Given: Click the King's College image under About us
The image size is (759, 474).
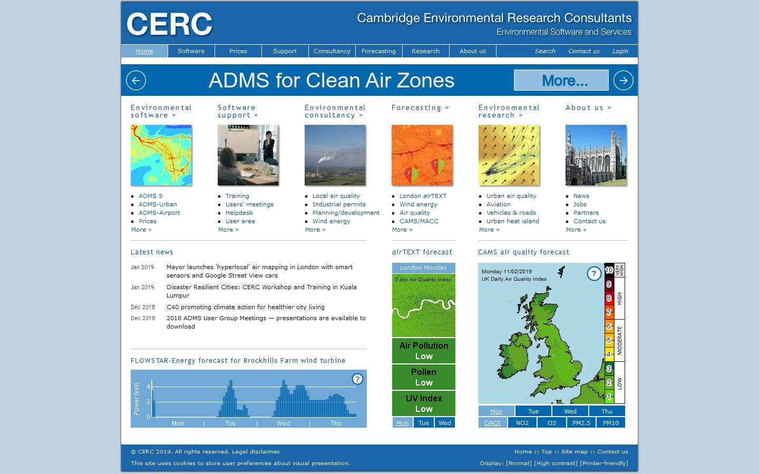Looking at the screenshot, I should 596,155.
